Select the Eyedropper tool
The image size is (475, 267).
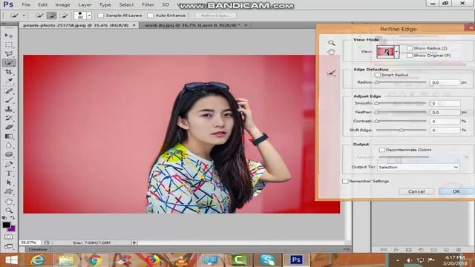pyautogui.click(x=9, y=81)
